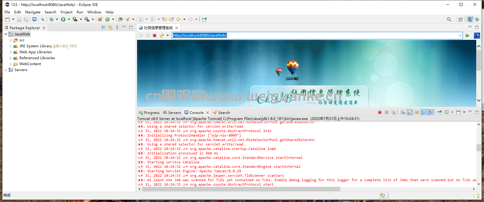Click the New Java Package icon
484x202 pixels.
click(x=100, y=19)
